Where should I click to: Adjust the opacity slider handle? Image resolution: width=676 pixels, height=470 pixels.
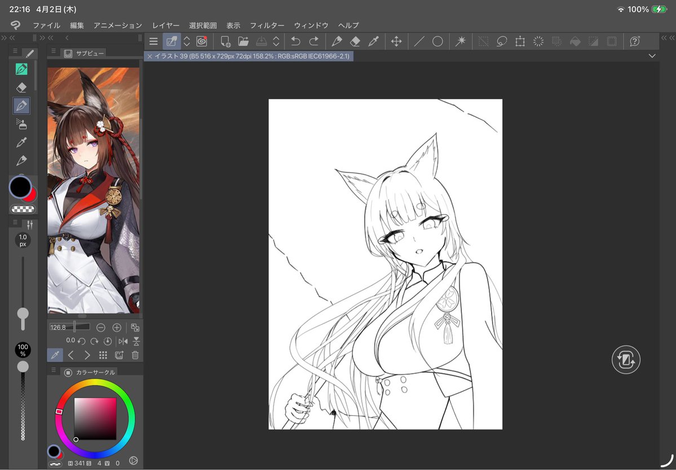23,367
